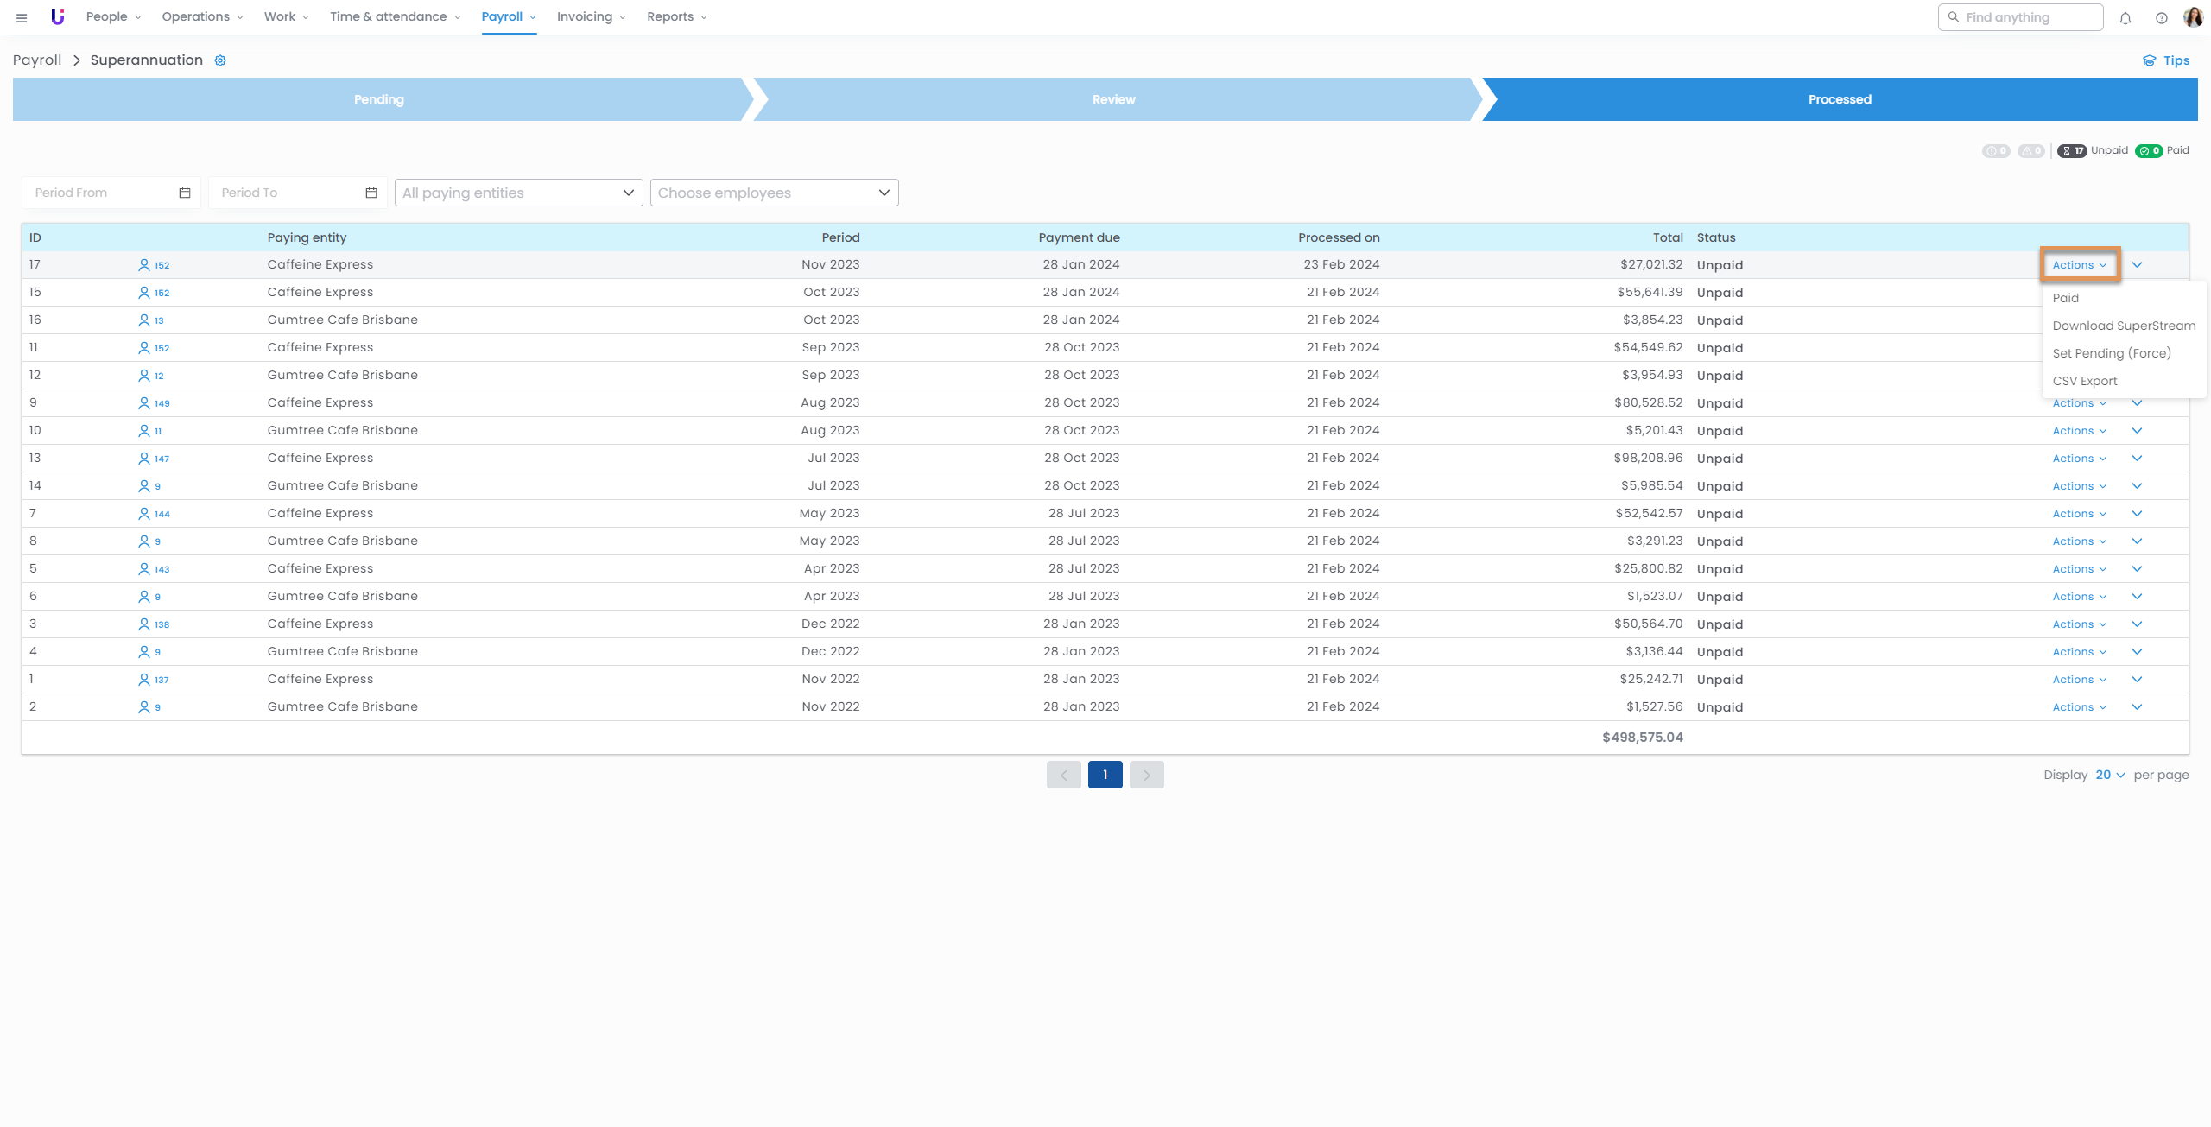
Task: Open the Period From calendar icon
Action: click(184, 193)
